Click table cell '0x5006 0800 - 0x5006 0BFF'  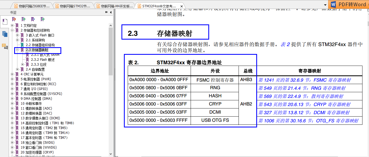pos(159,88)
